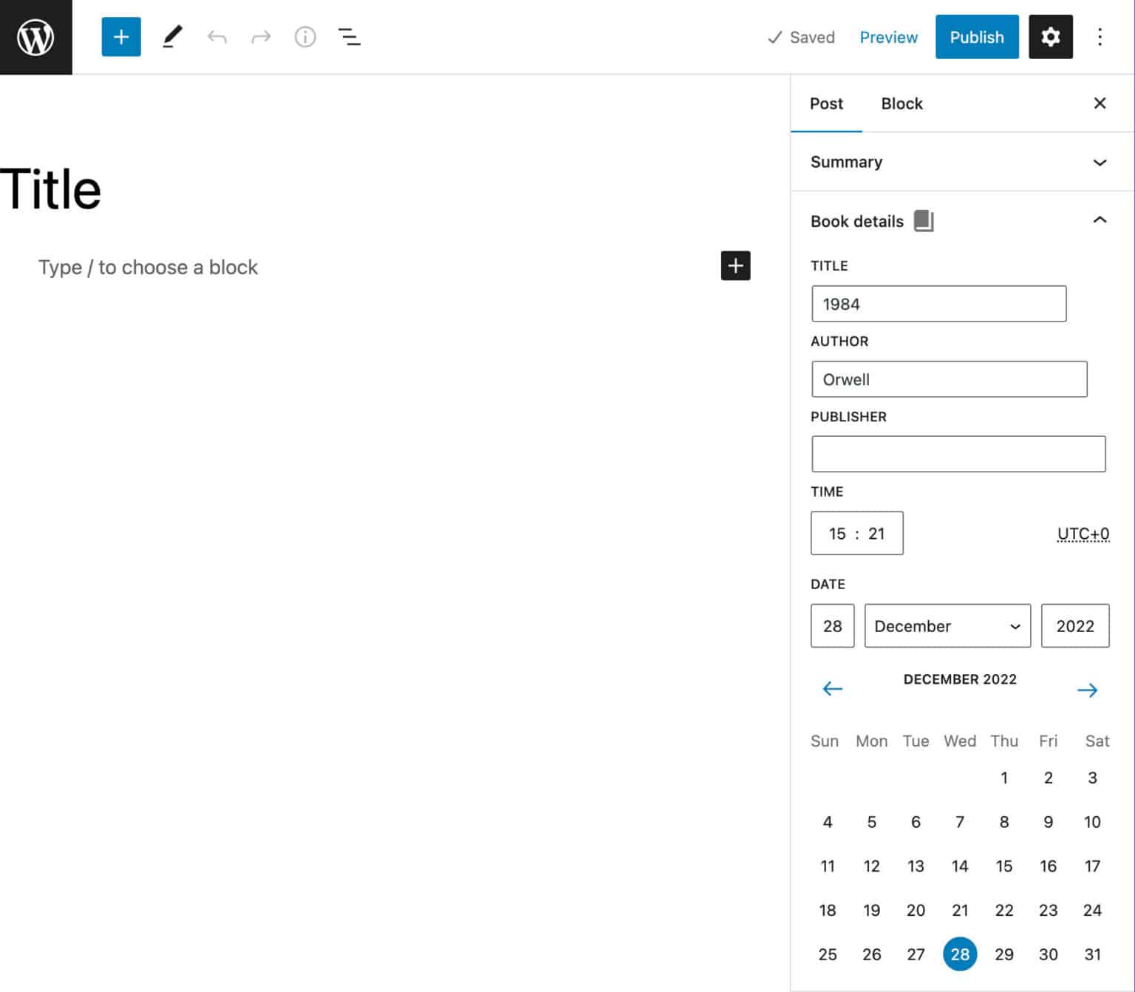Image resolution: width=1135 pixels, height=992 pixels.
Task: Select the highlighted day 28 in calendar
Action: (959, 954)
